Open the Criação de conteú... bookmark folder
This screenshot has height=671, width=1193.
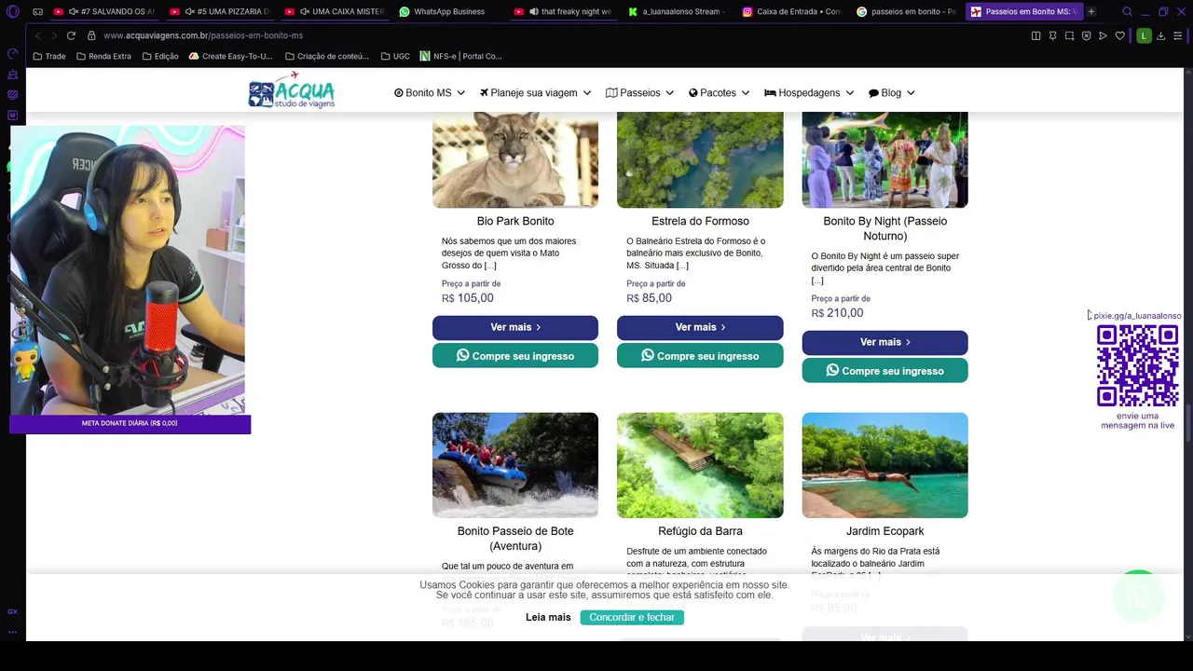[327, 56]
